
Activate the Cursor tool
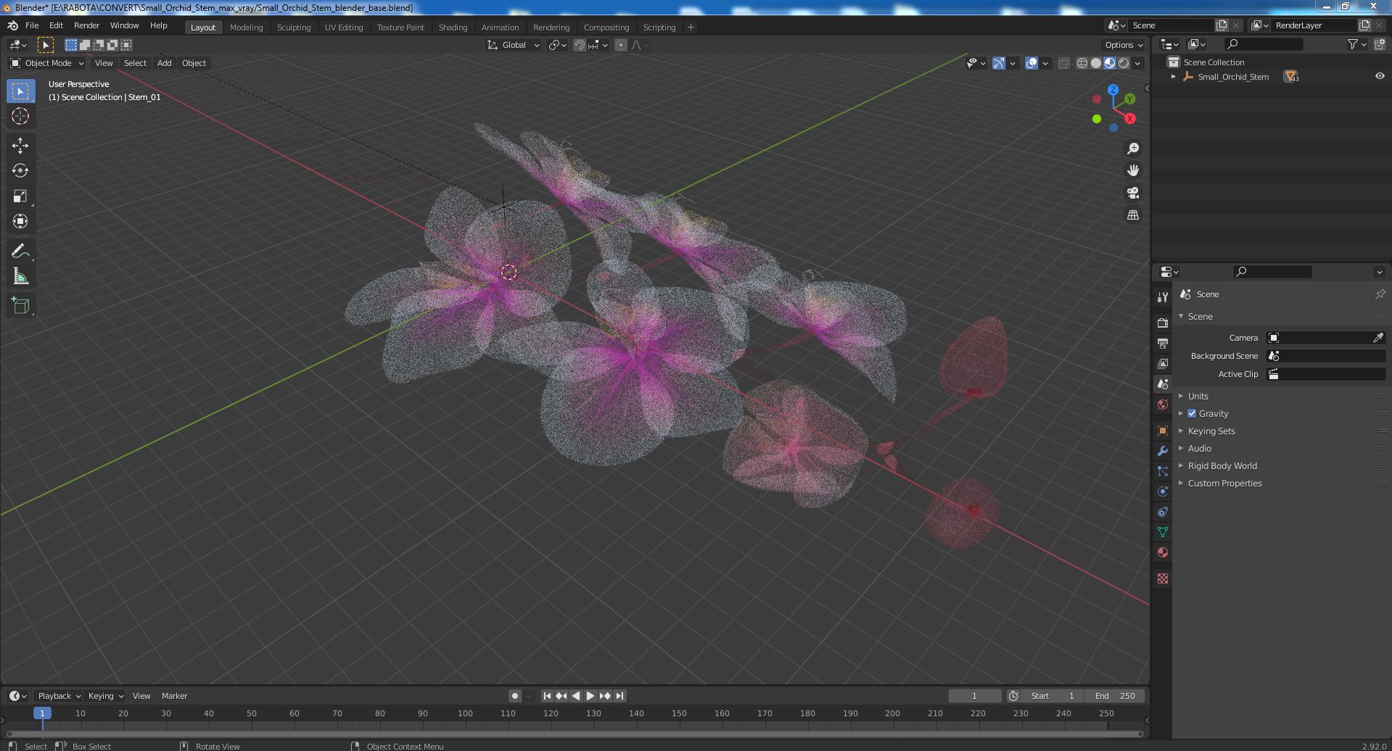20,116
